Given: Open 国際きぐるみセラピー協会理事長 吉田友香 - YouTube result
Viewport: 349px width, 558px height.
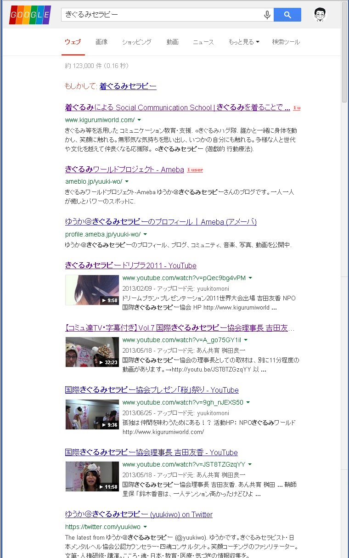Looking at the screenshot, I should pos(152,452).
